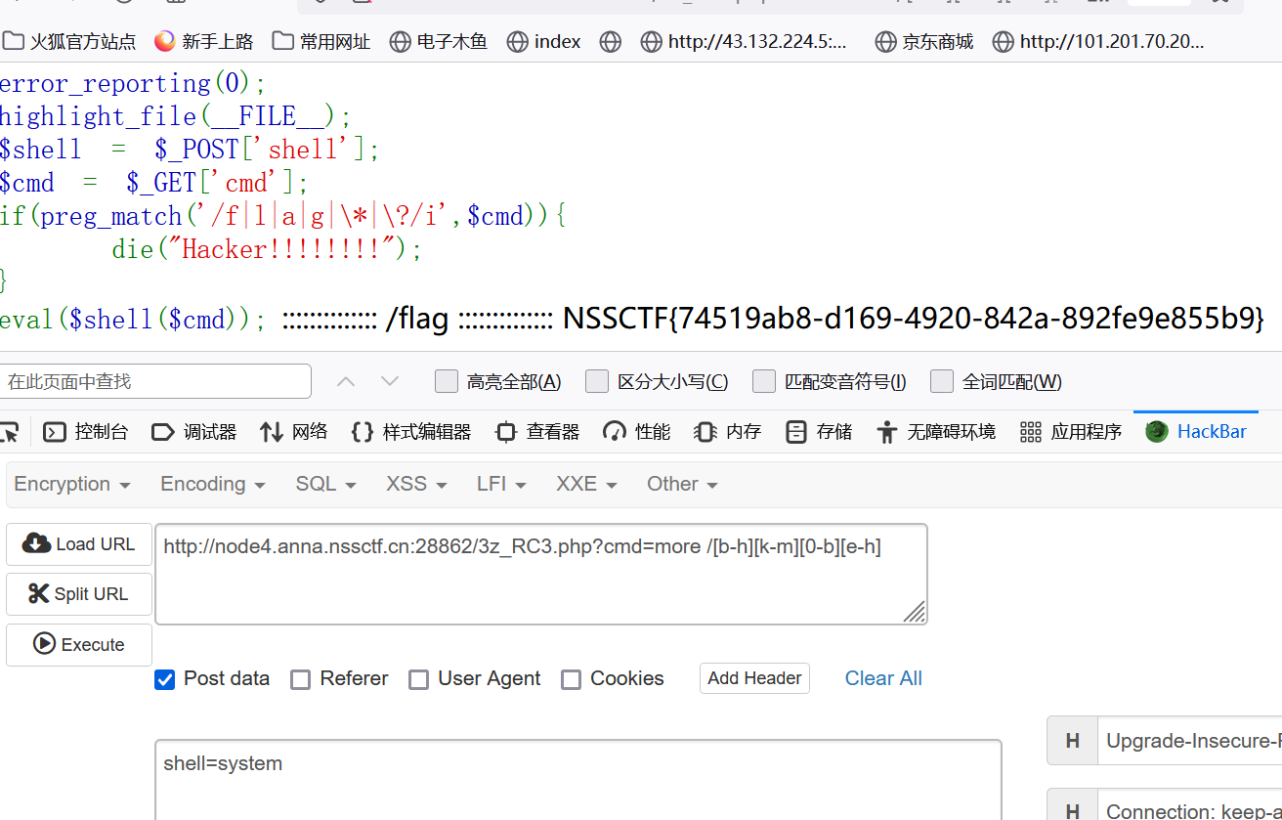Enable 高亮全部 highlight all checkbox
Screen dimensions: 1282x820
coord(447,381)
